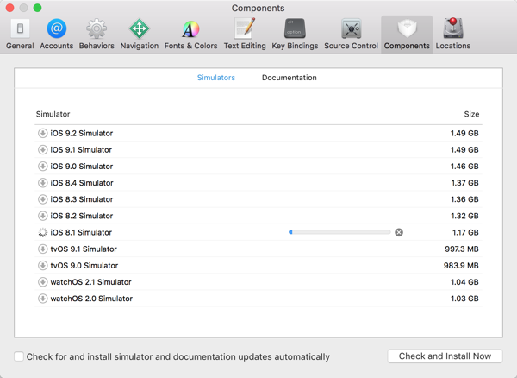Click the 1.03 GB size value
517x378 pixels.
click(464, 299)
